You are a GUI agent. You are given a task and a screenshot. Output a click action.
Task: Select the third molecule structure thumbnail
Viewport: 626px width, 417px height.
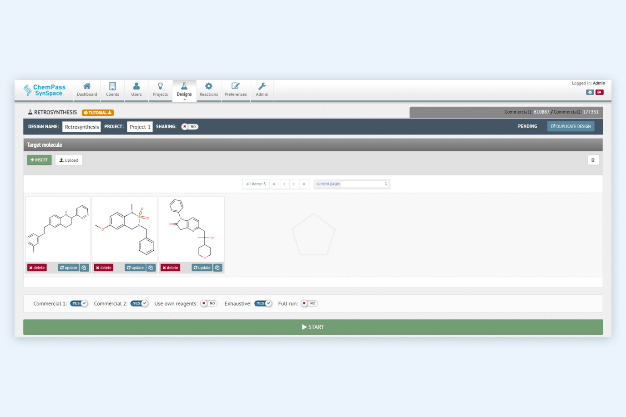[x=192, y=229]
